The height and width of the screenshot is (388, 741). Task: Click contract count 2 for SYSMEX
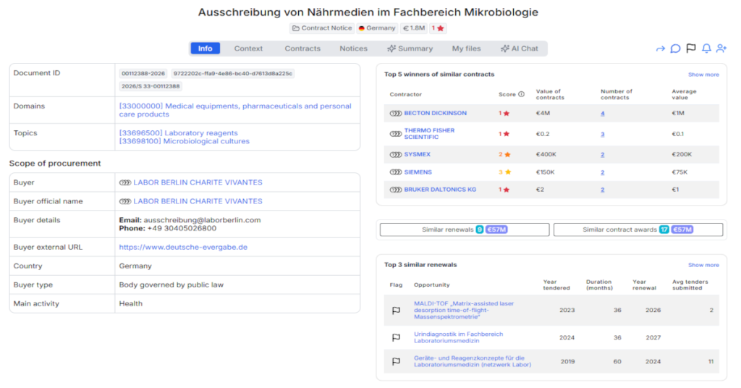[603, 154]
